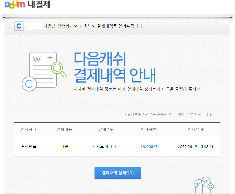This screenshot has height=194, width=235.
Task: Click the 결제완료 status cell
Action: point(29,146)
